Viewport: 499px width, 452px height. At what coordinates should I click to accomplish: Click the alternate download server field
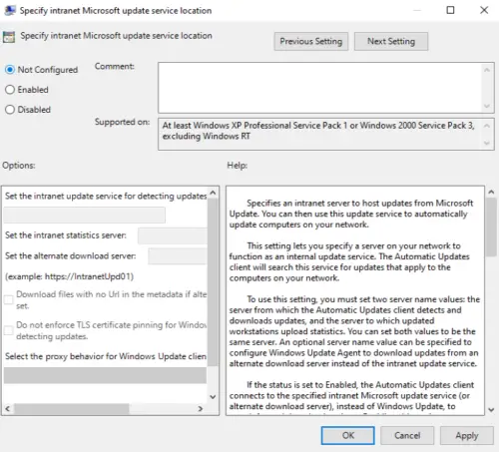tap(178, 256)
